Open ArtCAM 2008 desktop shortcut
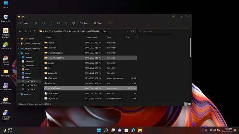The width and height of the screenshot is (239, 134). point(6,87)
